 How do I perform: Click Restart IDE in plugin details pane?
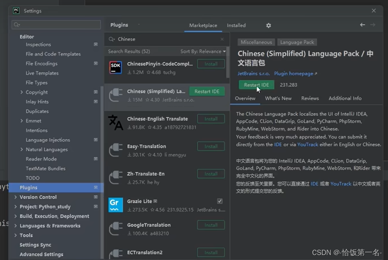click(257, 85)
